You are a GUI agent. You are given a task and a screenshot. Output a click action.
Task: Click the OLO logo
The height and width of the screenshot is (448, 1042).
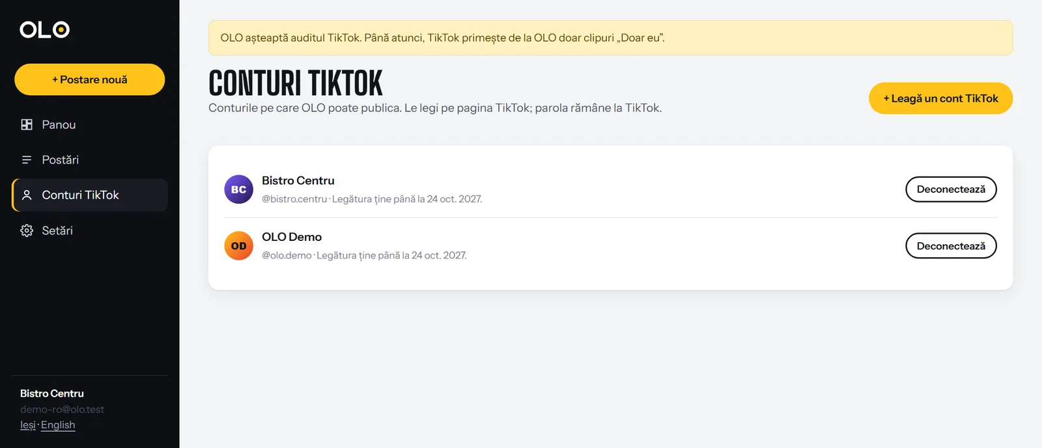pos(44,29)
